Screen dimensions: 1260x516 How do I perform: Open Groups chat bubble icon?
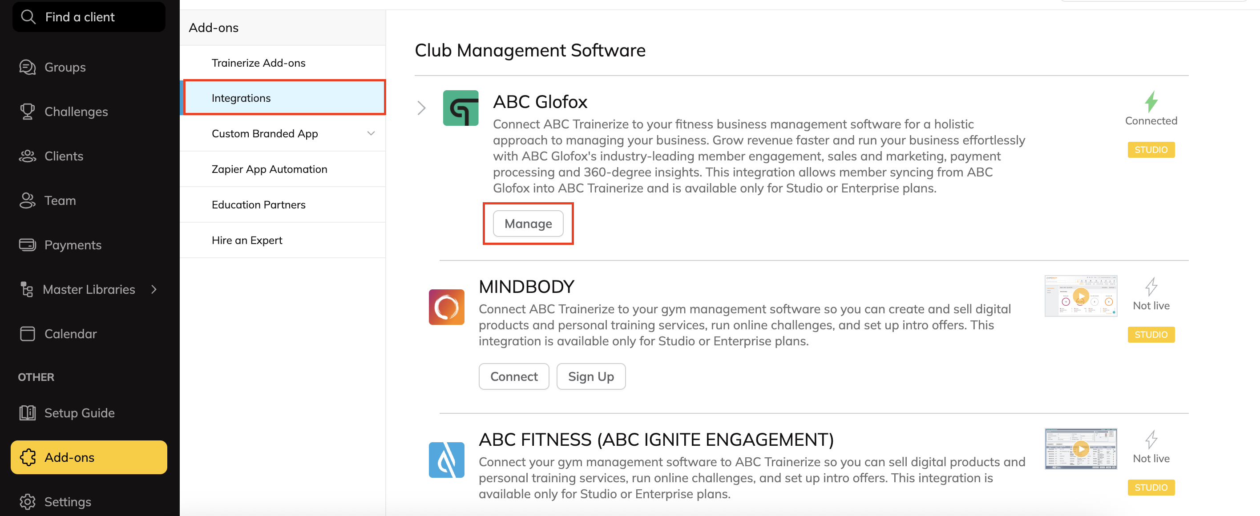pos(28,68)
